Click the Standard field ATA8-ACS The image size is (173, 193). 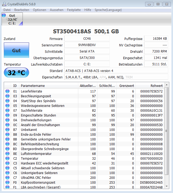pyautogui.click(x=116, y=71)
